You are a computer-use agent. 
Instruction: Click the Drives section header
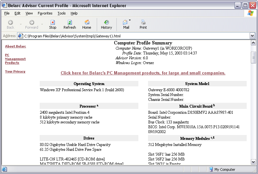[89, 138]
